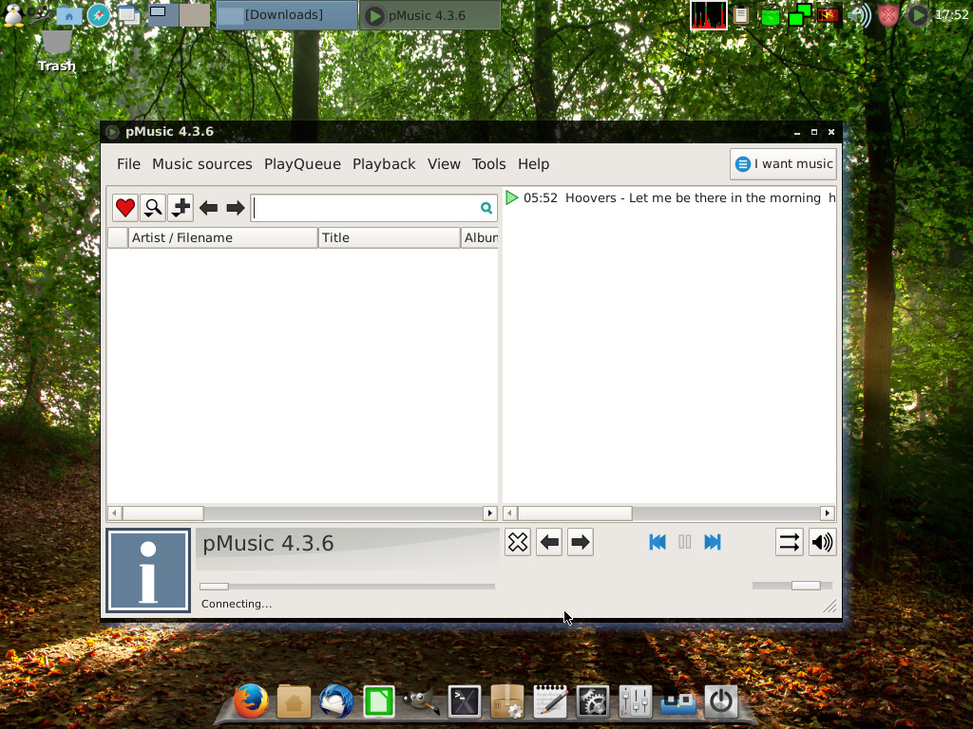
Task: Launch GIMP from the dock
Action: tap(421, 701)
